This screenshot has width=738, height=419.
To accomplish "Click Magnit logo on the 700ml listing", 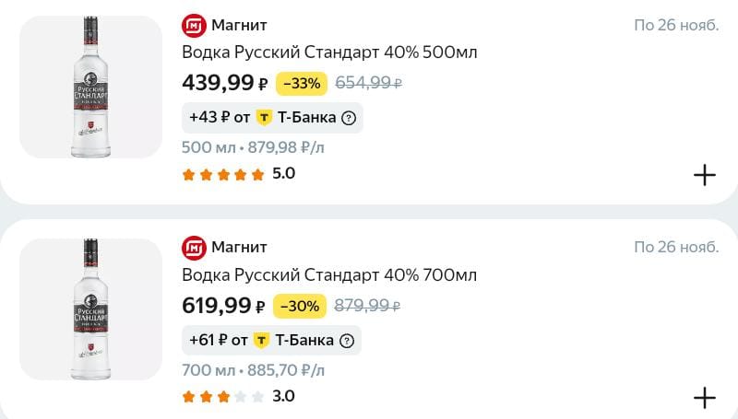I will click(x=194, y=247).
